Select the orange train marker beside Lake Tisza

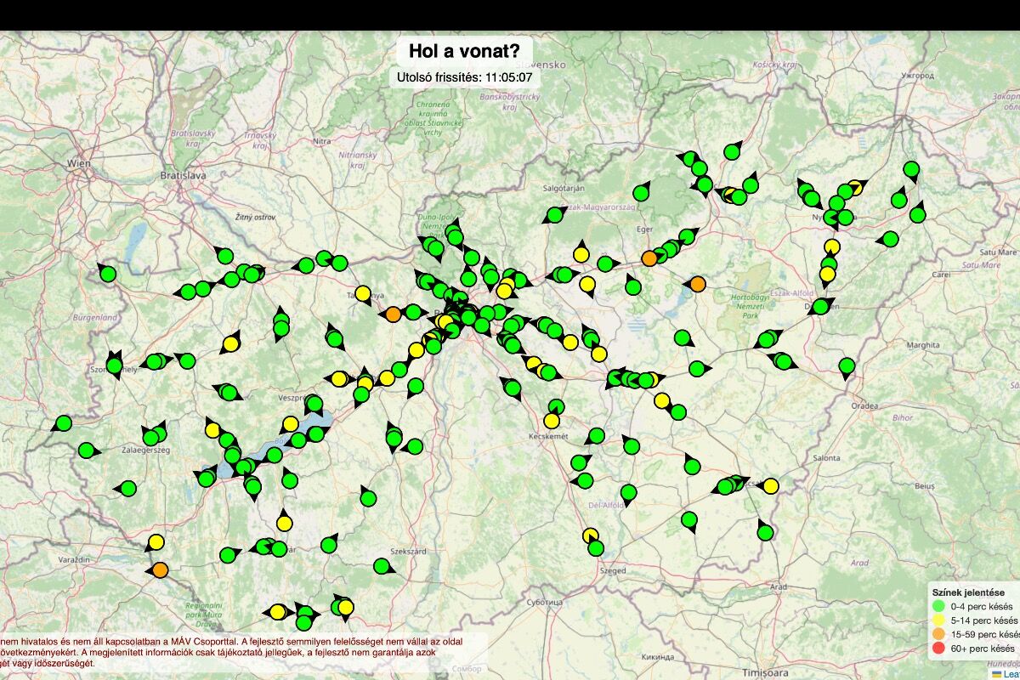(x=698, y=284)
